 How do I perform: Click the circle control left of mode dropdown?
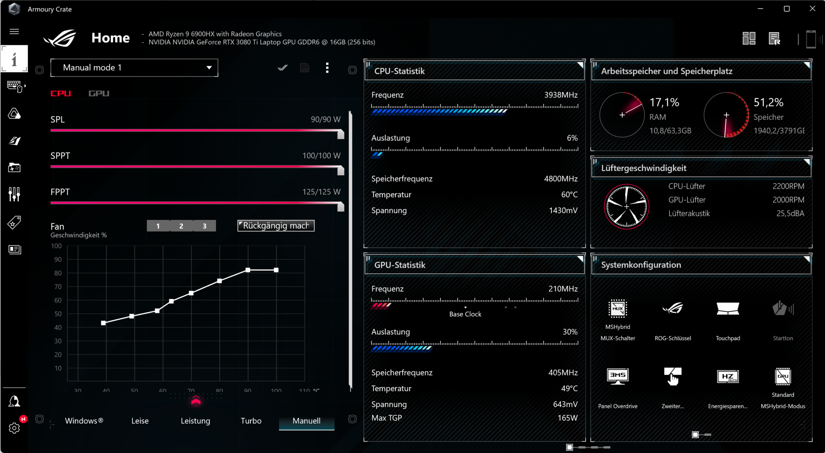[x=40, y=70]
